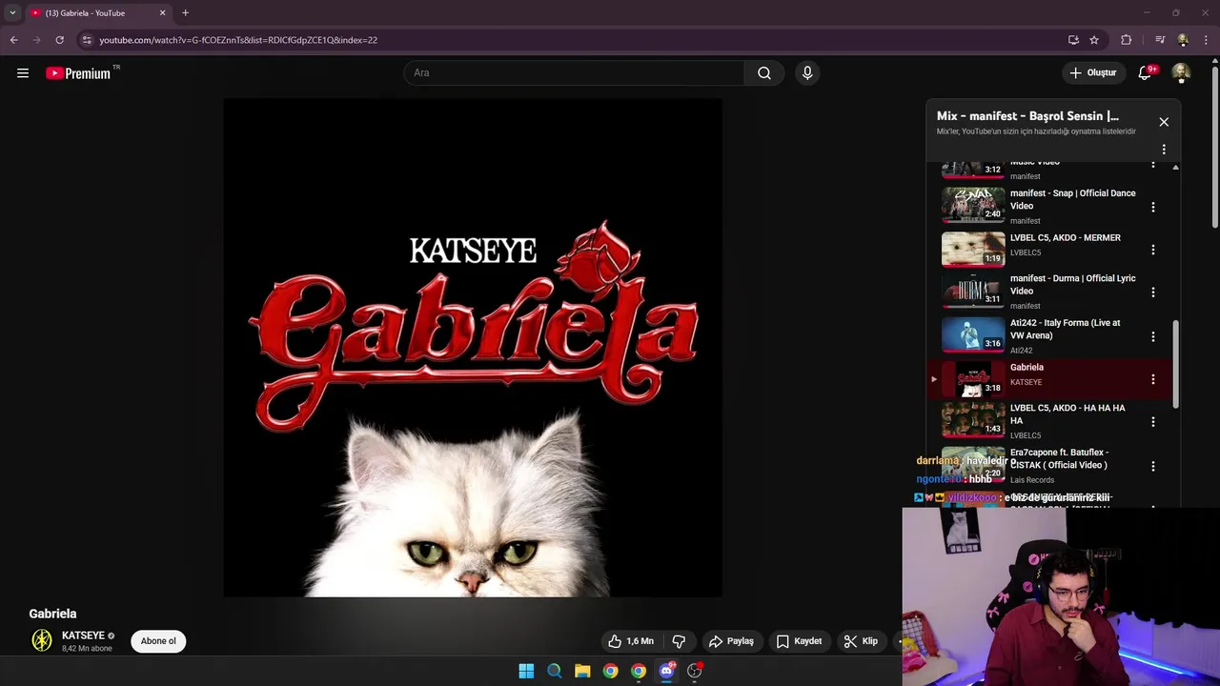1220x686 pixels.
Task: Close the Mix playlist panel
Action: (1164, 122)
